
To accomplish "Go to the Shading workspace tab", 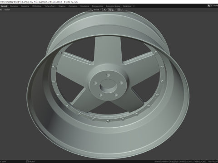I will click(62, 6).
